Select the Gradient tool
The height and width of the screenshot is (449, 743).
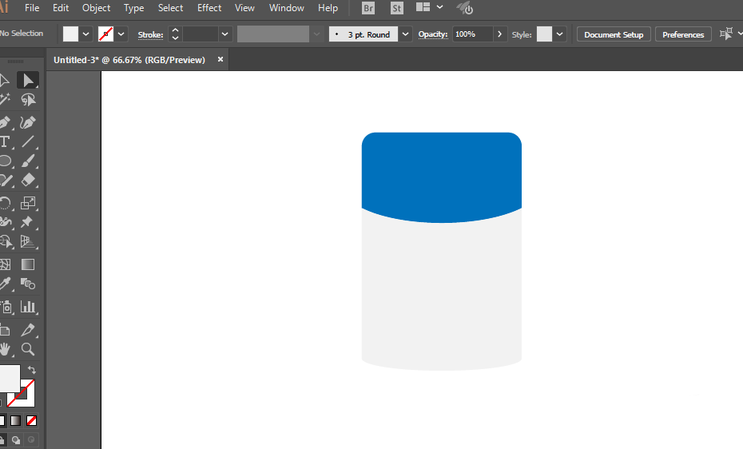(x=28, y=264)
